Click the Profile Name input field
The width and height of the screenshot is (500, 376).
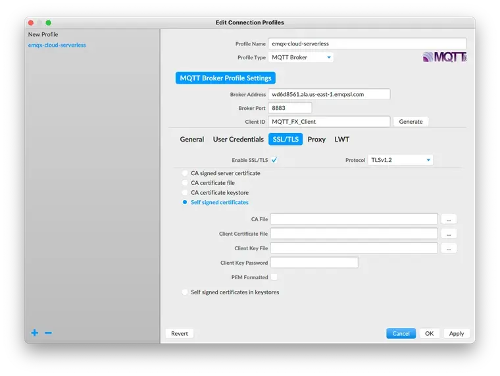[367, 43]
